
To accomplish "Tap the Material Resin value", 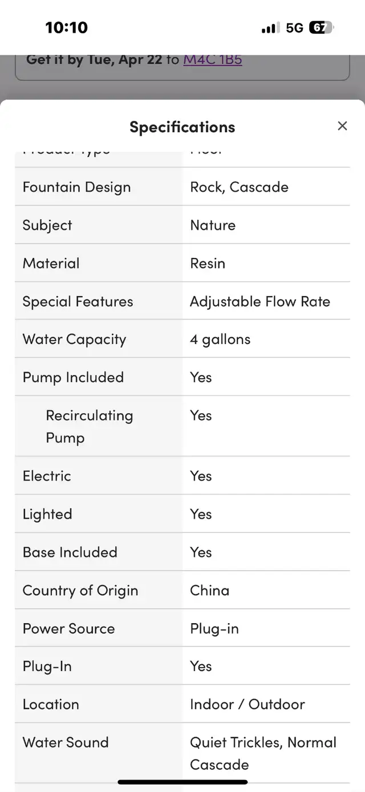I will tap(208, 263).
